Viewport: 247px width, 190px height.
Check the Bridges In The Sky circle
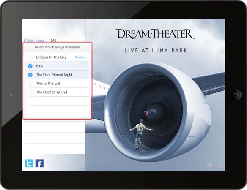(30, 57)
